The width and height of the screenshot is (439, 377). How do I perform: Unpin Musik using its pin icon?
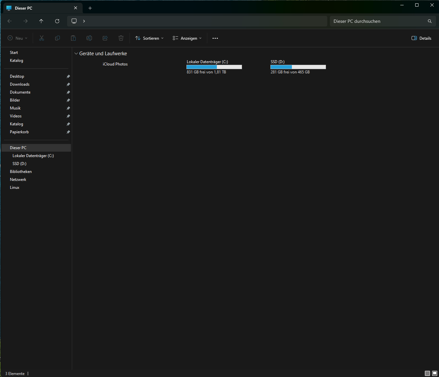tap(68, 108)
